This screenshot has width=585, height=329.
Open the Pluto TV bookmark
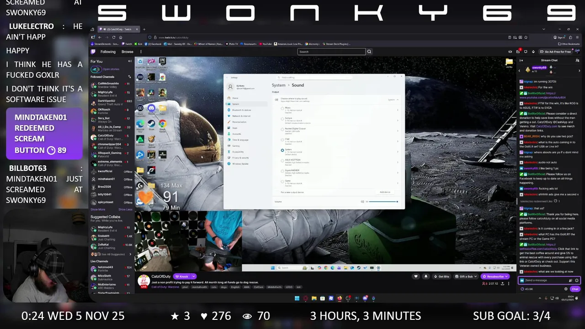(232, 44)
